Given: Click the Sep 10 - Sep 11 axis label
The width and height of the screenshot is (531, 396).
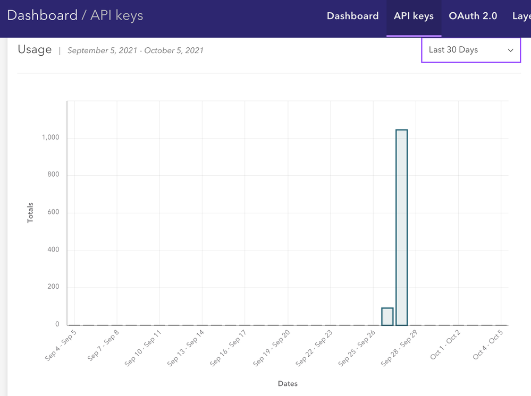Looking at the screenshot, I should (x=144, y=348).
